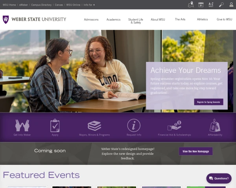Click Register for Spring Semester button
Screen dimensions: 236x188
coord(208,102)
